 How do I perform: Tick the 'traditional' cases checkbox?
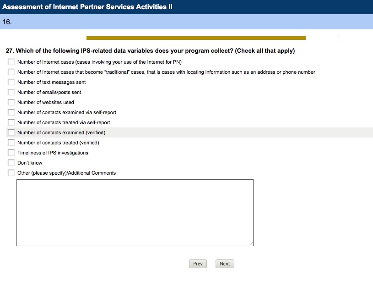11,72
